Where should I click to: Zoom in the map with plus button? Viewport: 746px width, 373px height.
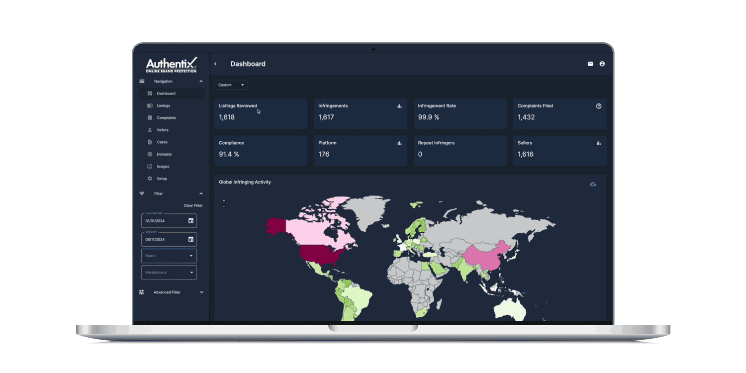coord(224,201)
